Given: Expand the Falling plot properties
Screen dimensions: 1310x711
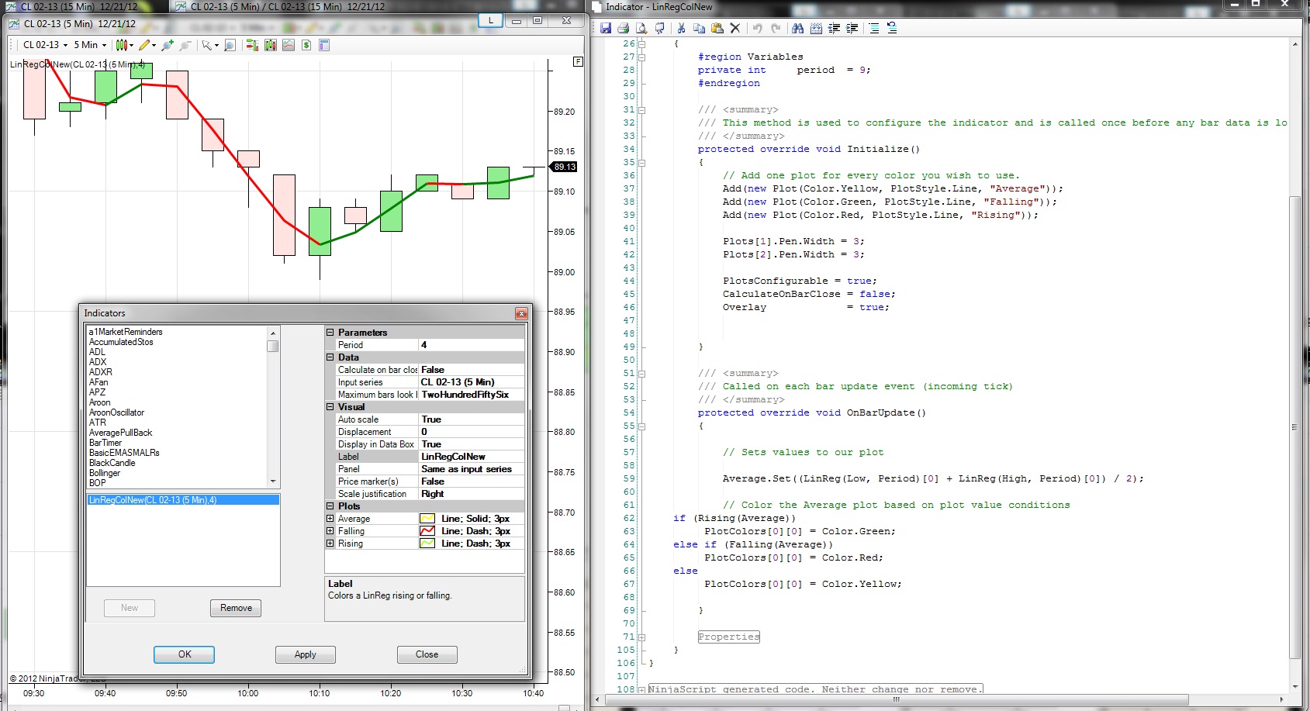Looking at the screenshot, I should click(330, 531).
